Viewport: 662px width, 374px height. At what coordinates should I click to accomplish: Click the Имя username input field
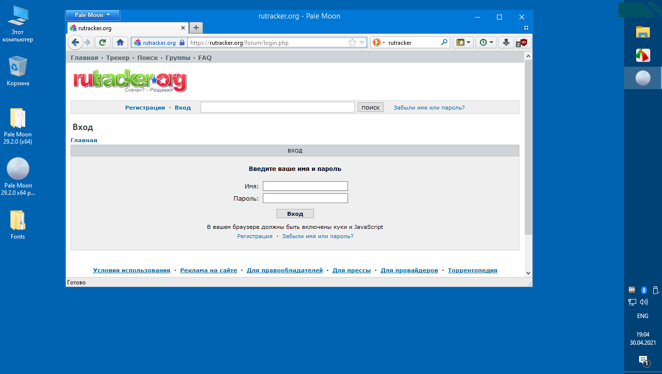click(x=305, y=186)
